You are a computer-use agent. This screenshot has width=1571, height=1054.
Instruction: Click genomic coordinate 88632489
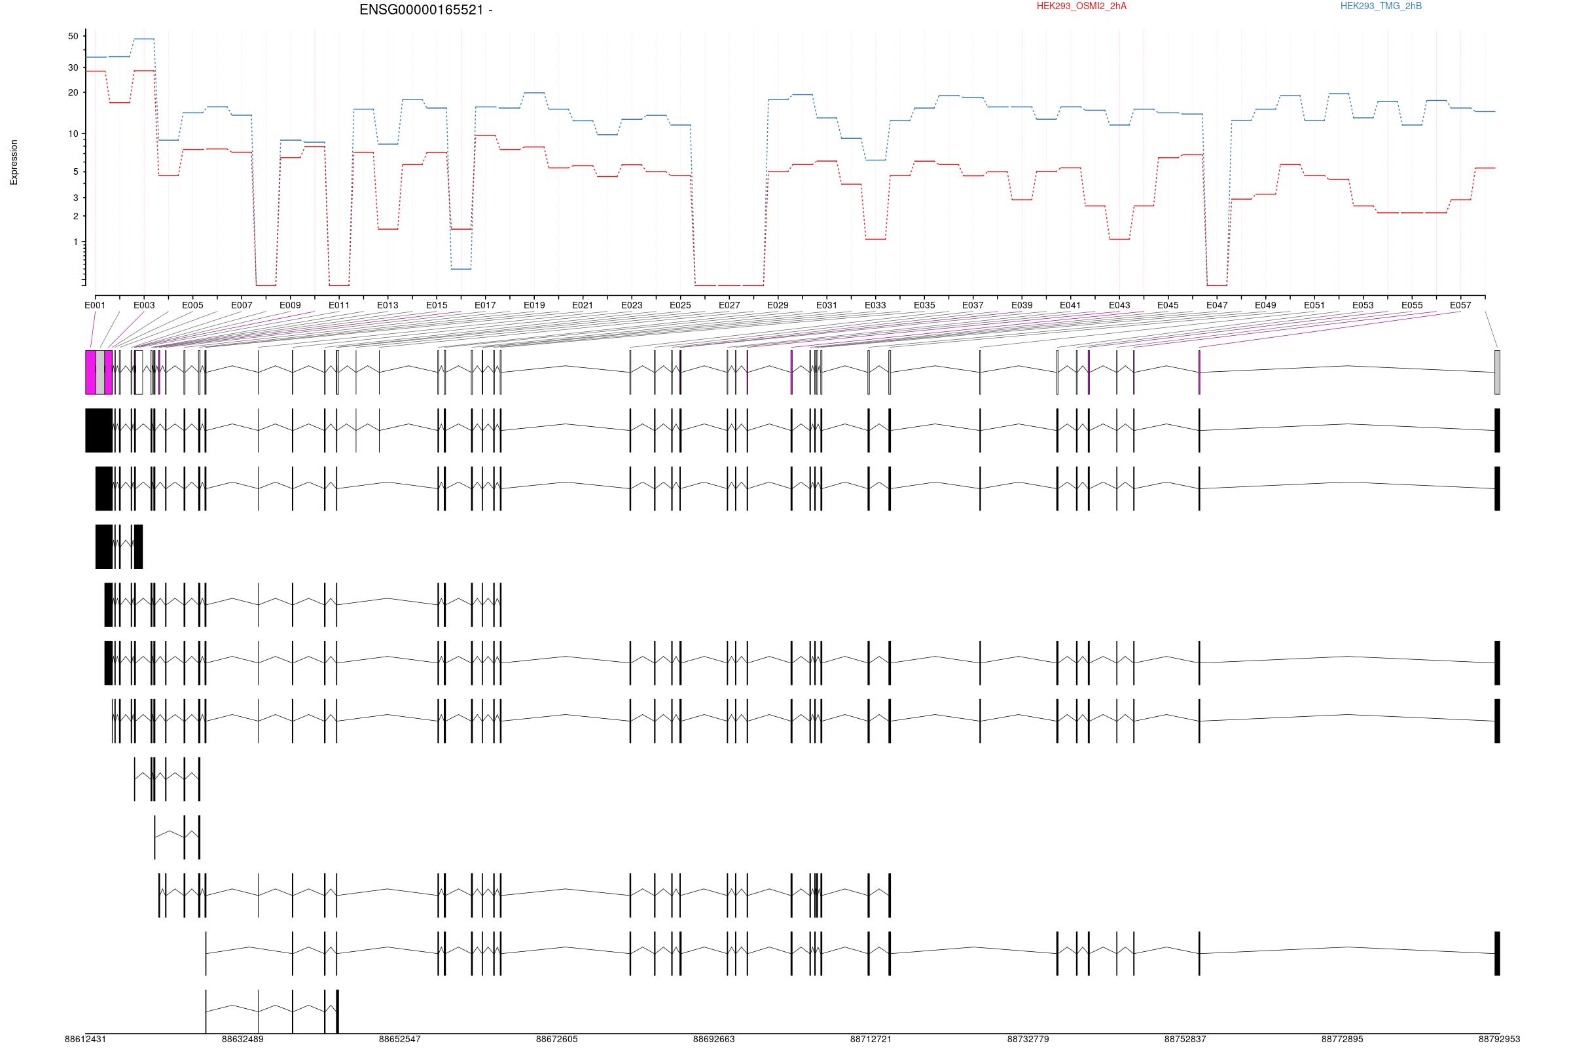243,1039
